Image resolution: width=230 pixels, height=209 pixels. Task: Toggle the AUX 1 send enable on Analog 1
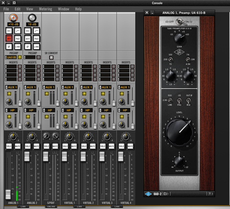9,94
